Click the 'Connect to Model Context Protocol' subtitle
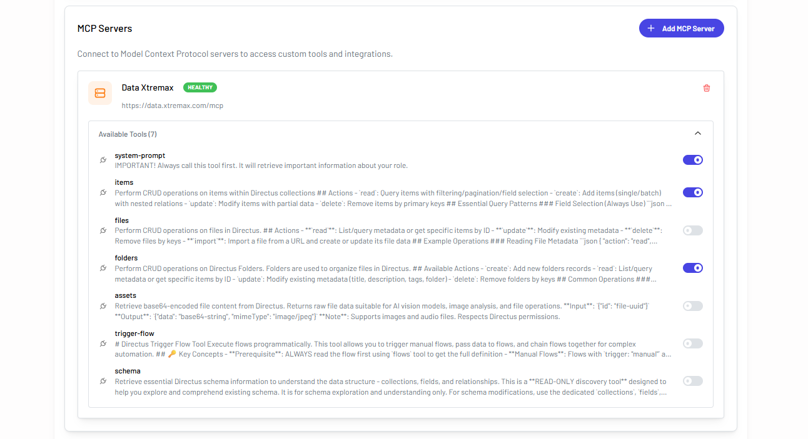Image resolution: width=808 pixels, height=439 pixels. [x=235, y=54]
